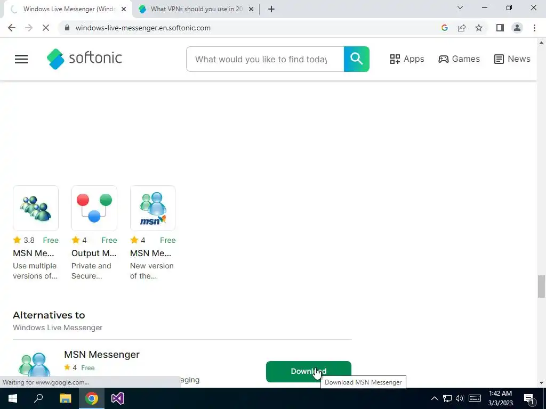The height and width of the screenshot is (409, 546).
Task: Click the magnifier search button
Action: tap(357, 59)
